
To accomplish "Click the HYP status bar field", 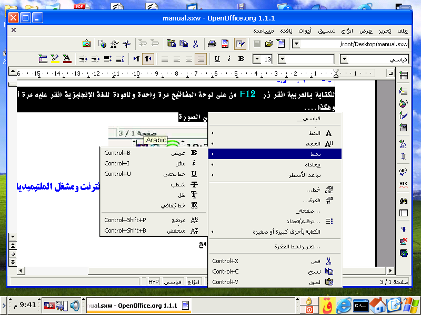I will (x=153, y=282).
